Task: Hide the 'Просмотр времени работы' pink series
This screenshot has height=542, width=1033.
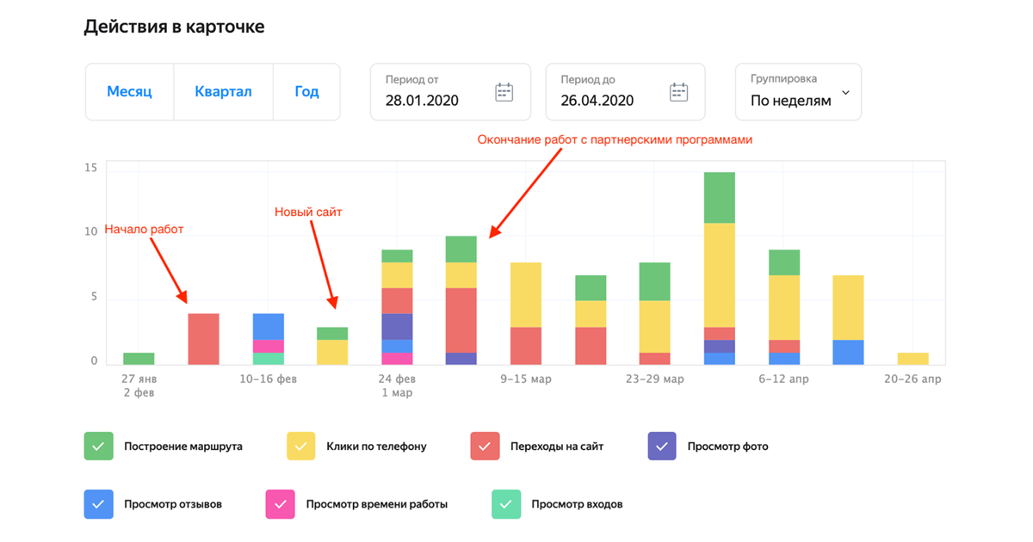Action: click(x=281, y=504)
